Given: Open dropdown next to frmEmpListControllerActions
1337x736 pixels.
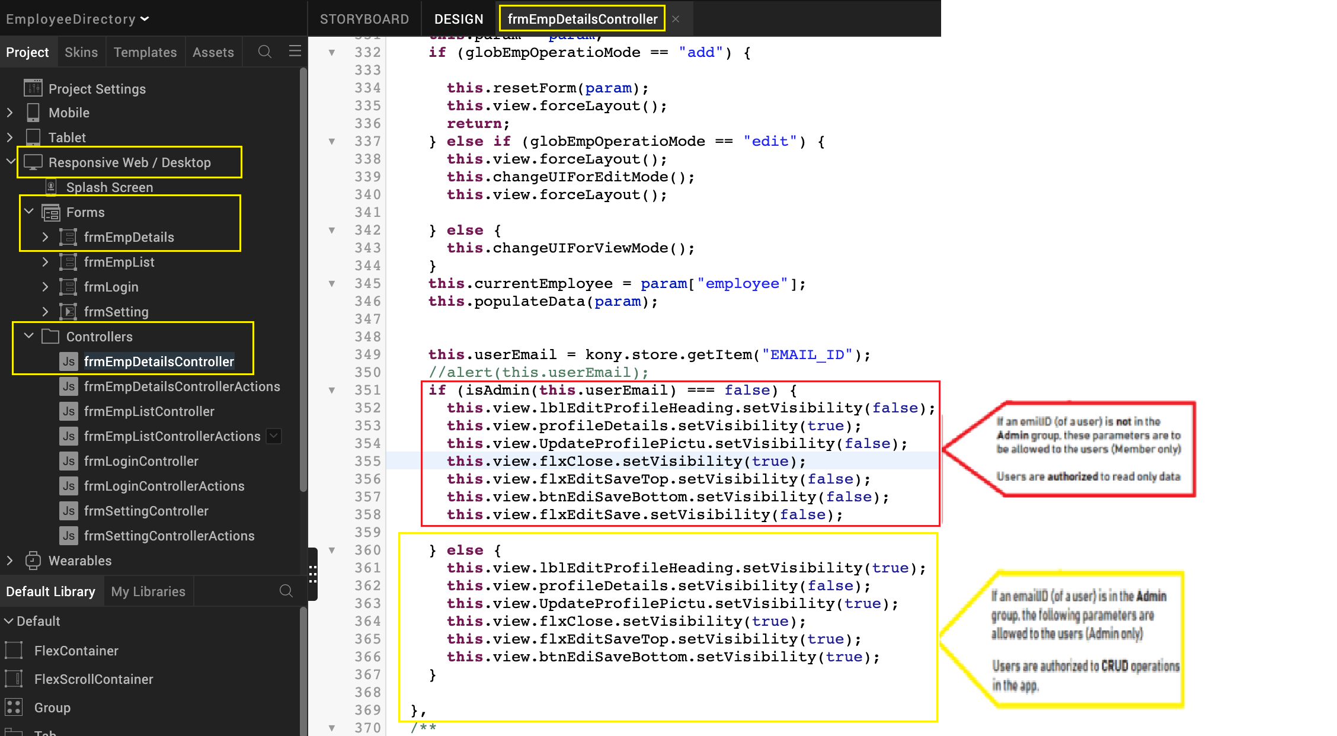Looking at the screenshot, I should pos(274,436).
